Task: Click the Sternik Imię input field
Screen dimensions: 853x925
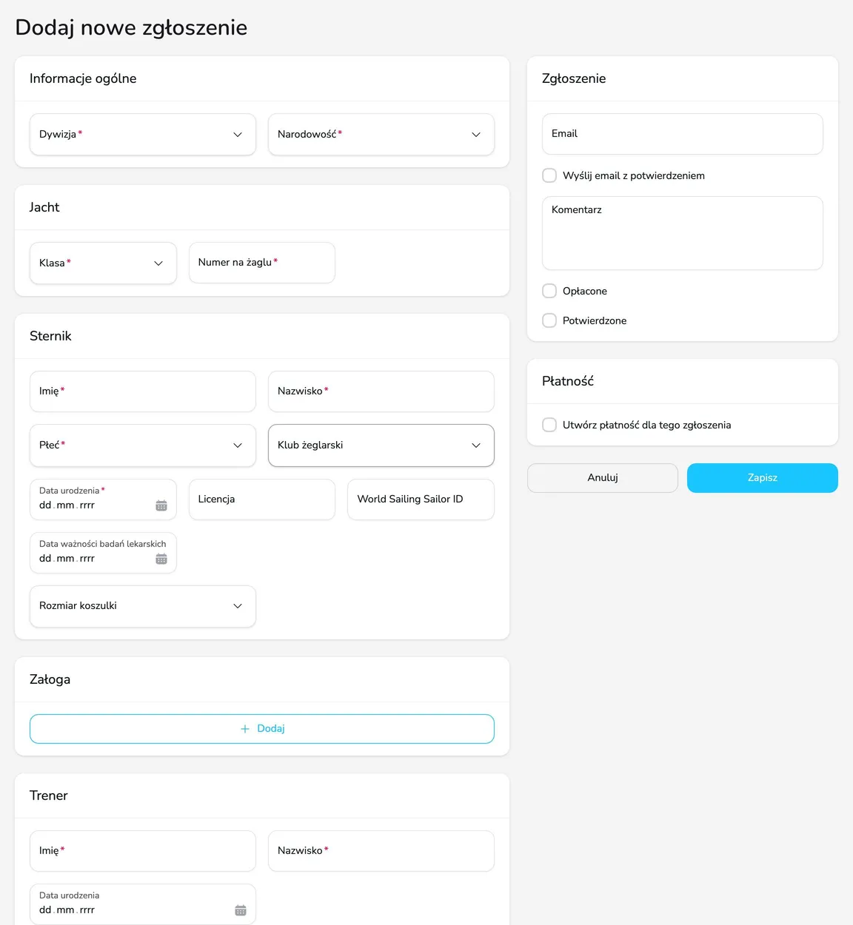Action: pos(143,391)
